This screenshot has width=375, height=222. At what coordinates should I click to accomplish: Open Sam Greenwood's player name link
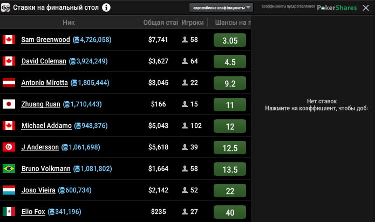click(x=46, y=40)
